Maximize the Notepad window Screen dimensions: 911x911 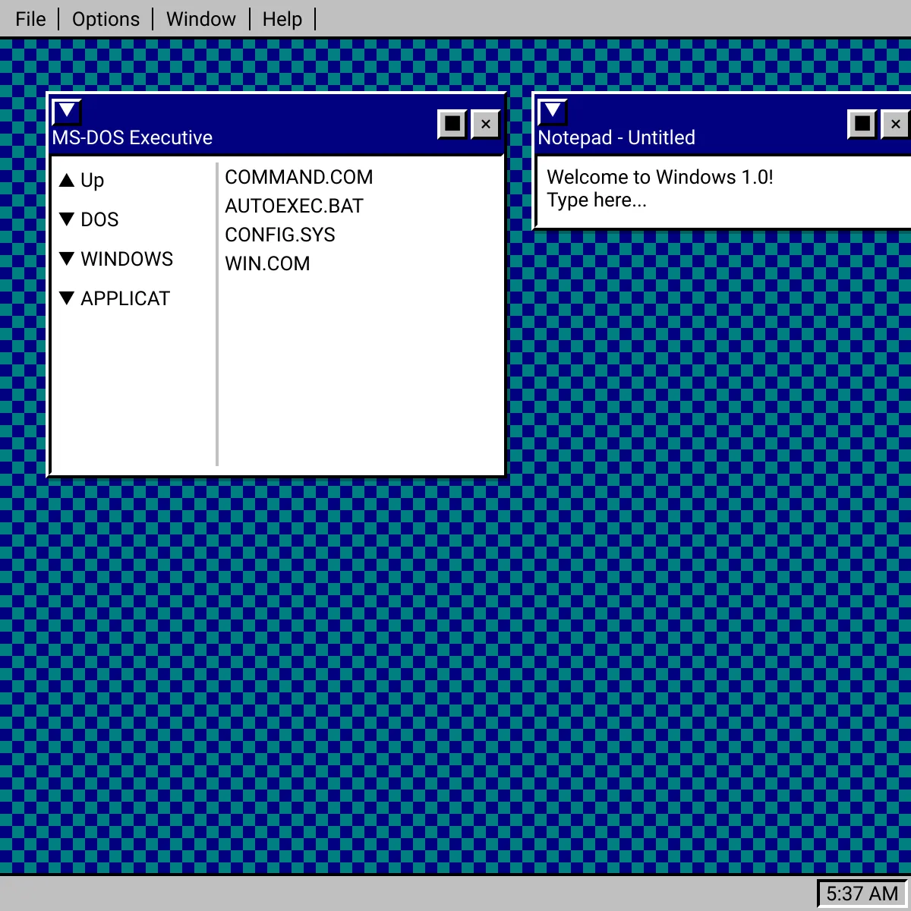point(862,124)
